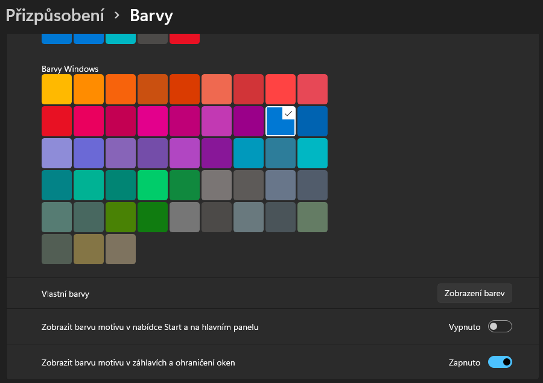Select the darker navy blue swatch beside the checked one
543x383 pixels.
pos(313,121)
